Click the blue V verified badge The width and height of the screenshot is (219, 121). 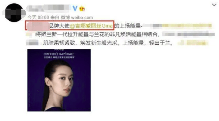pos(75,8)
